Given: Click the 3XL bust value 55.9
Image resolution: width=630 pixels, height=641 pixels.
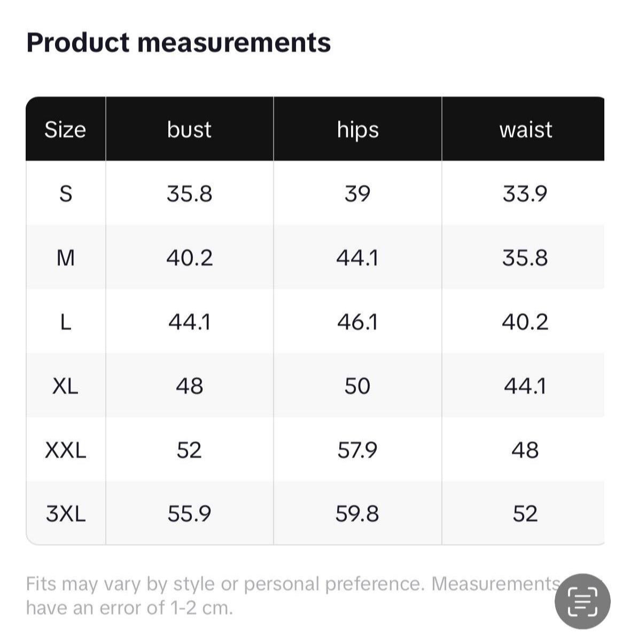Looking at the screenshot, I should pos(189,514).
